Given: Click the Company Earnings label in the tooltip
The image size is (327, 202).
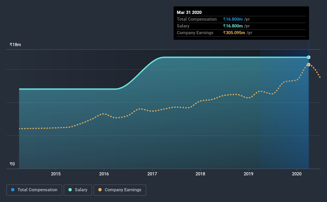Looking at the screenshot, I should (195, 33).
